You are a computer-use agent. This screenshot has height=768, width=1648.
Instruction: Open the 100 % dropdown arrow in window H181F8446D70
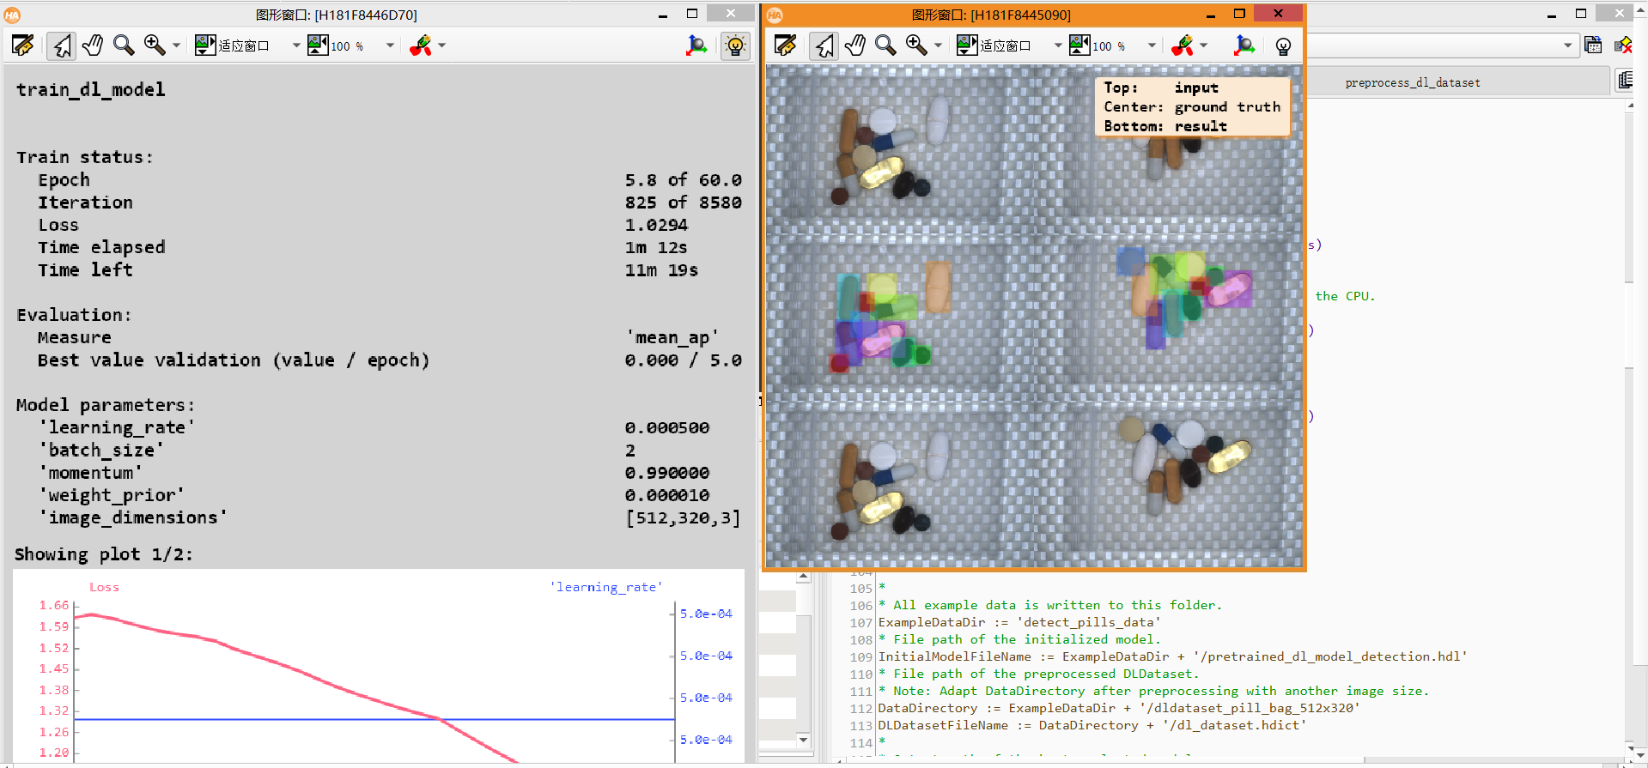[x=390, y=45]
